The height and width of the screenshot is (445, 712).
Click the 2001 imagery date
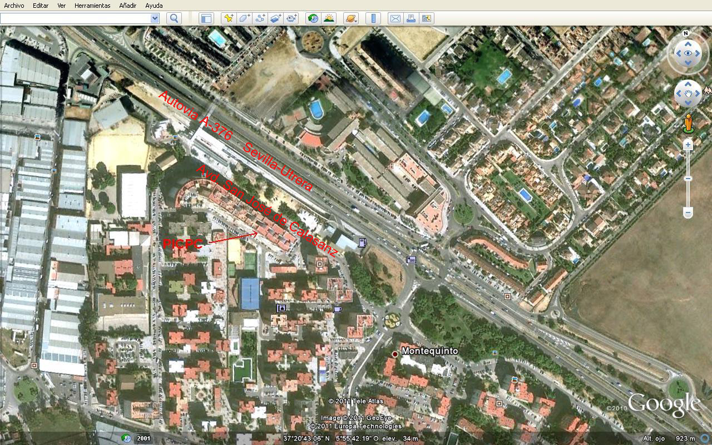click(x=144, y=438)
